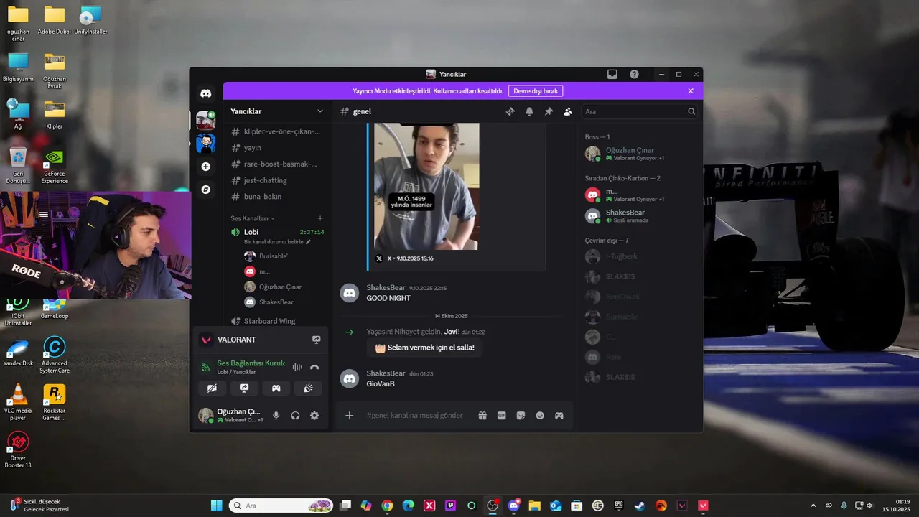Toggle member list visibility icon
919x517 pixels.
(568, 111)
